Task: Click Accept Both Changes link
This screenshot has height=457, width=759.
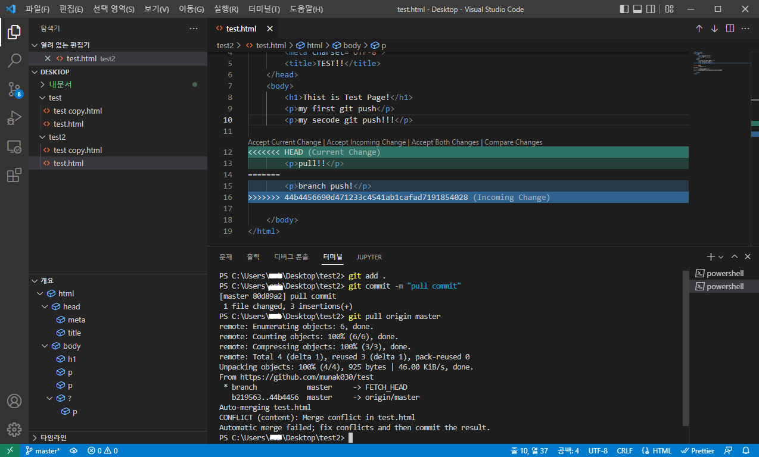Action: click(x=445, y=142)
